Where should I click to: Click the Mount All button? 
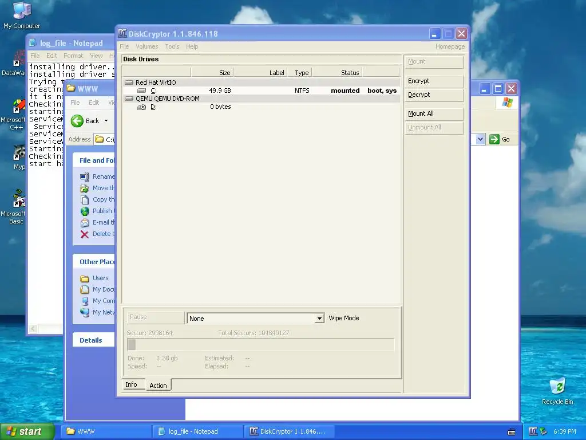434,114
